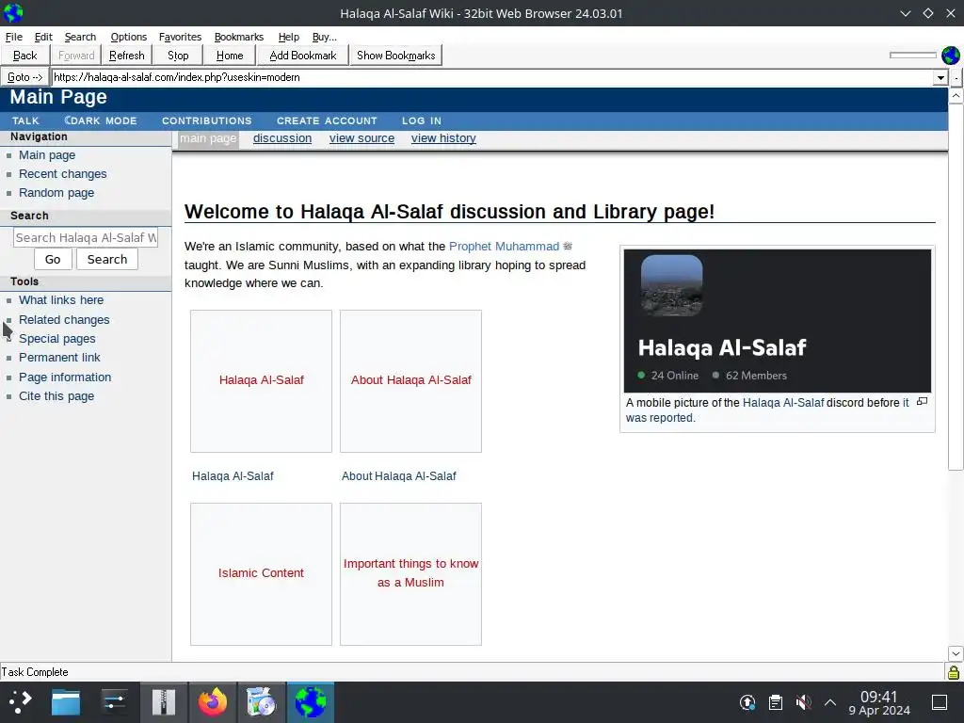
Task: Switch to the view history tab
Action: coord(443,138)
